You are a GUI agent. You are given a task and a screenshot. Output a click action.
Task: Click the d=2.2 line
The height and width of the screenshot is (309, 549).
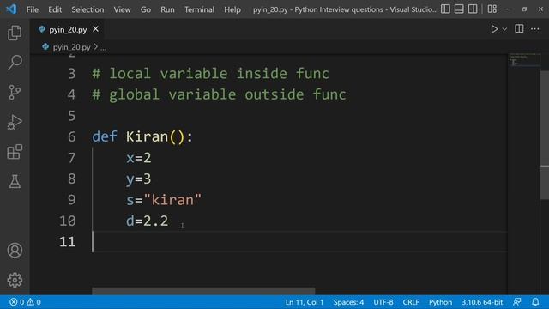tap(147, 221)
